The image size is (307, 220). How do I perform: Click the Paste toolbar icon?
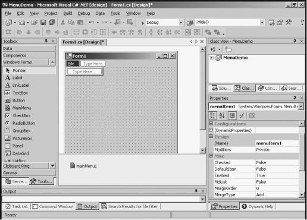coord(80,23)
